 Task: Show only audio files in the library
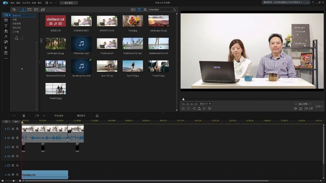(43, 9)
